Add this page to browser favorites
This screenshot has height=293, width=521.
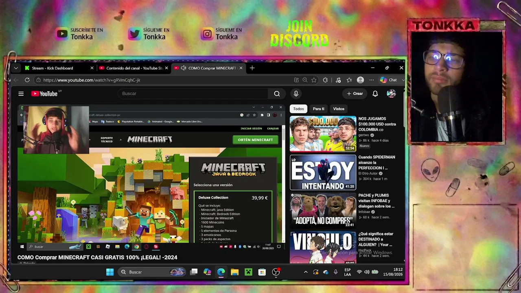(x=314, y=80)
